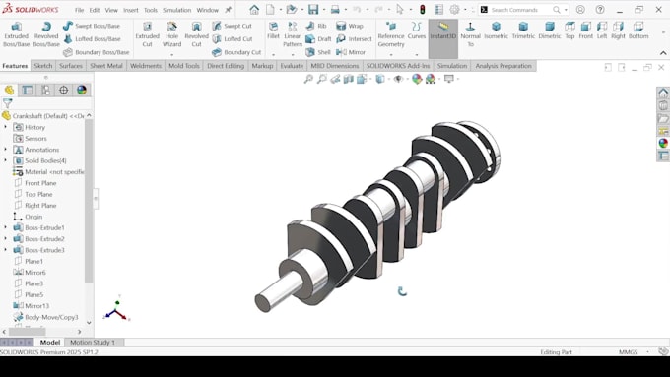
Task: Open the DimXpertManager tab
Action: [x=64, y=90]
